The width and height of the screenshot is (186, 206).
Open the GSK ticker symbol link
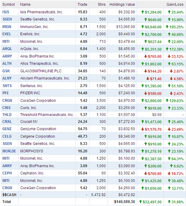[x=6, y=71]
